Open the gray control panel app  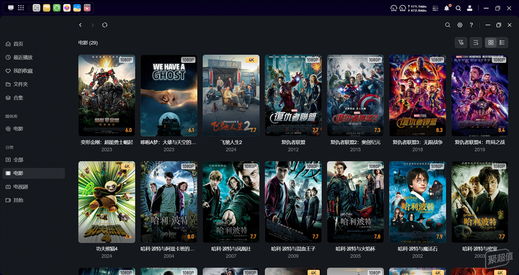point(36,8)
